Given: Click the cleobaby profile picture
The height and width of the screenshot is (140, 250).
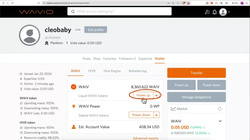Looking at the screenshot, I should click(x=30, y=35).
